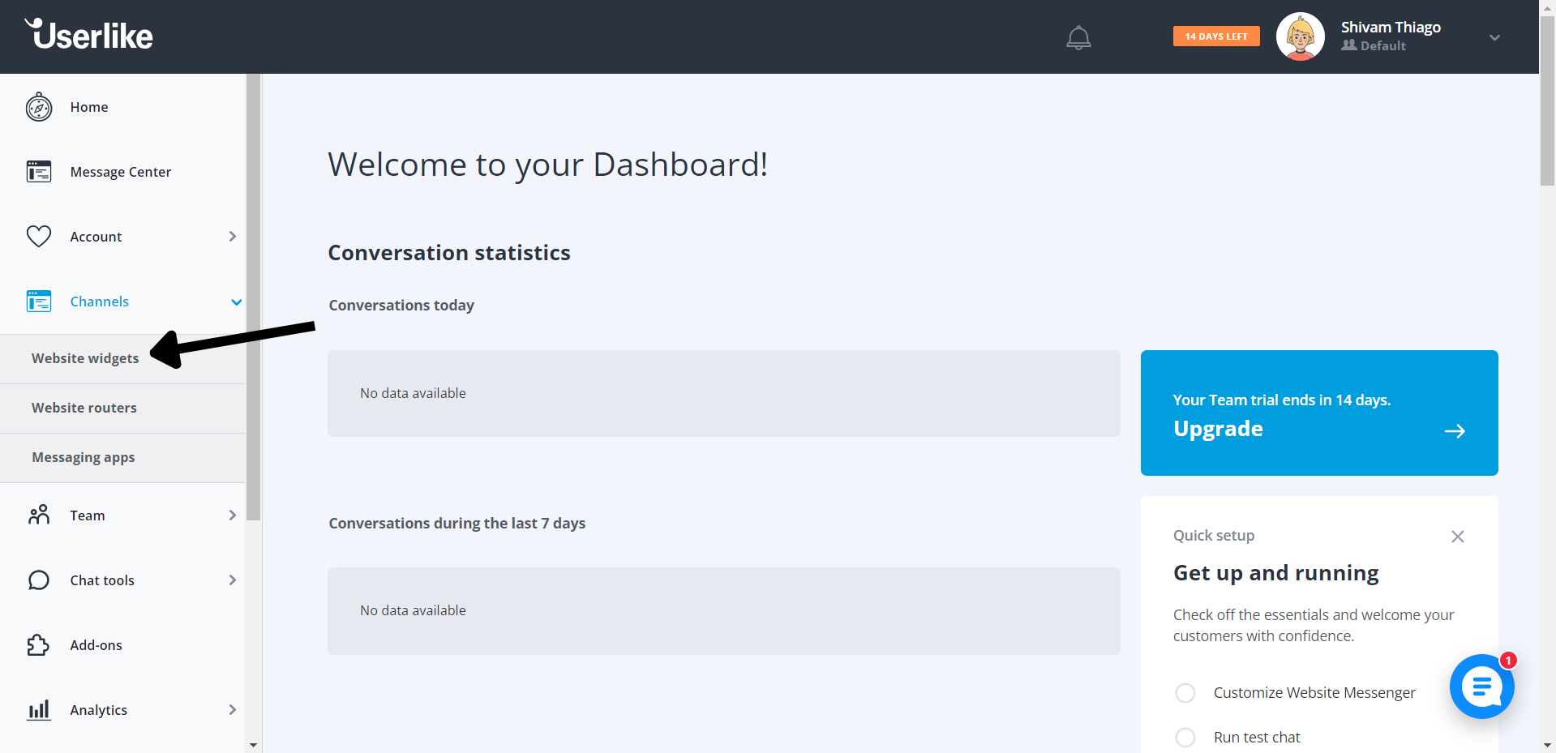Click the Shivam Thiago username
The image size is (1556, 753).
pos(1391,28)
